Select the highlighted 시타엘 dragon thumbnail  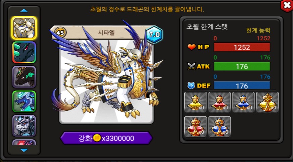click(24, 28)
